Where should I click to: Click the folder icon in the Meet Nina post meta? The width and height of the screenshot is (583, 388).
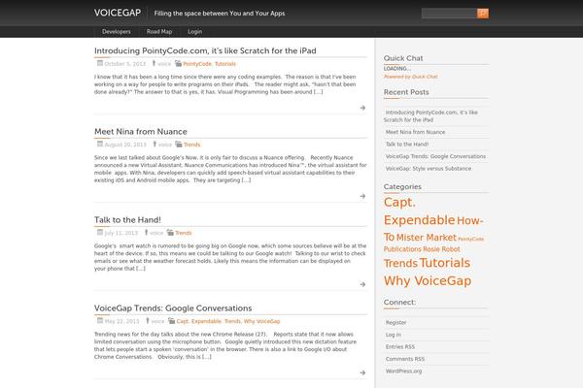tap(179, 145)
